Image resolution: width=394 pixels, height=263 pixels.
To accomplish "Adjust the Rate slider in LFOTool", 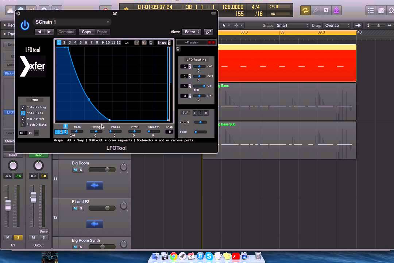I will [77, 131].
